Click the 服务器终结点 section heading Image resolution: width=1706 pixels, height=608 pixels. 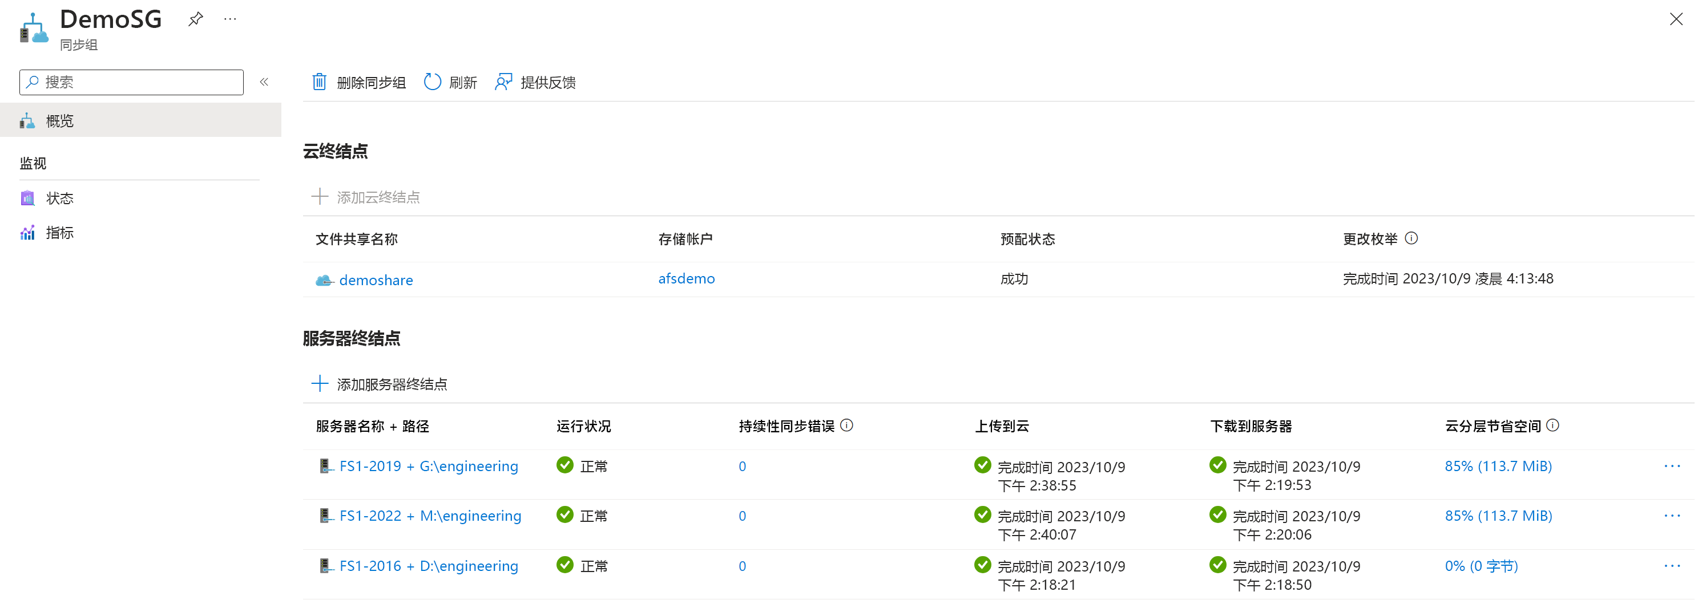click(352, 339)
